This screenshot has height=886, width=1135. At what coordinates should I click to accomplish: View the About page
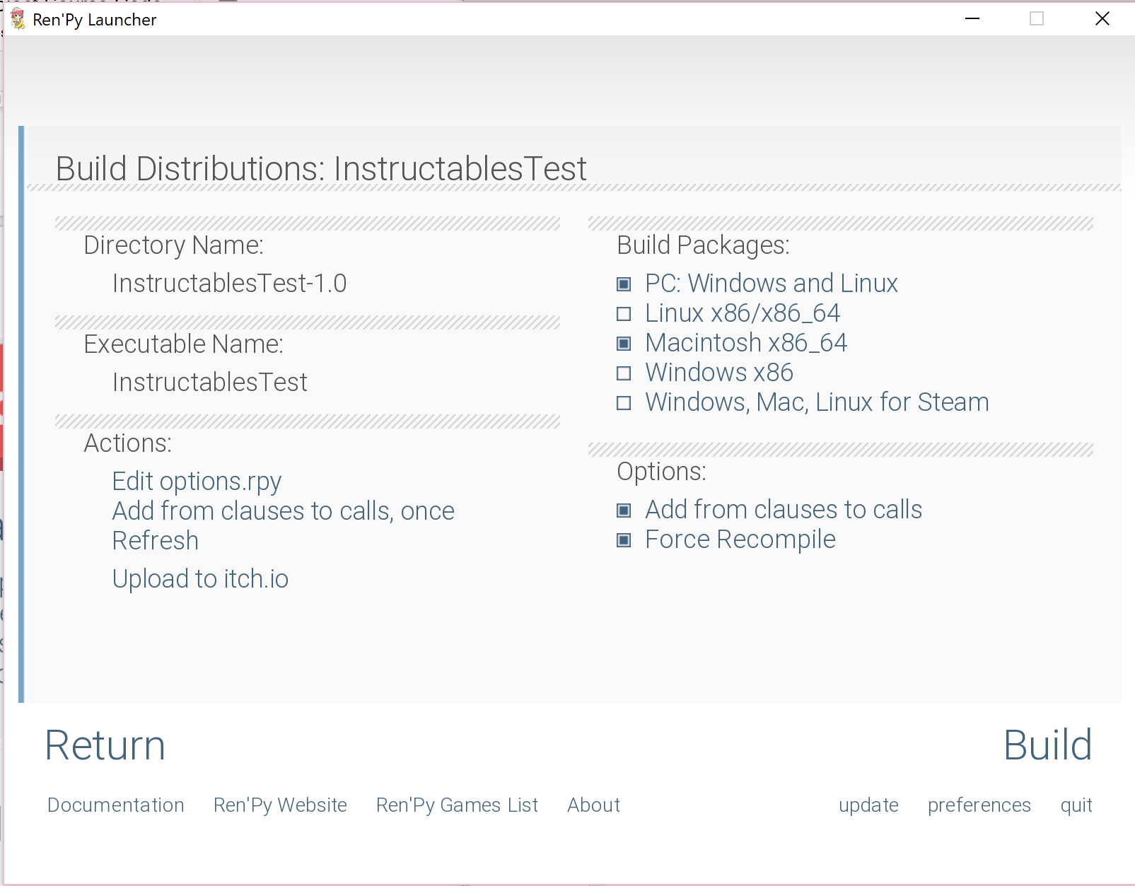pos(593,805)
